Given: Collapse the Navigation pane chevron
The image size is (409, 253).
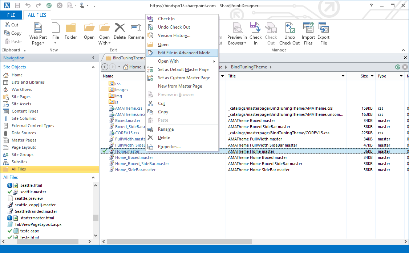Looking at the screenshot, I should point(93,58).
